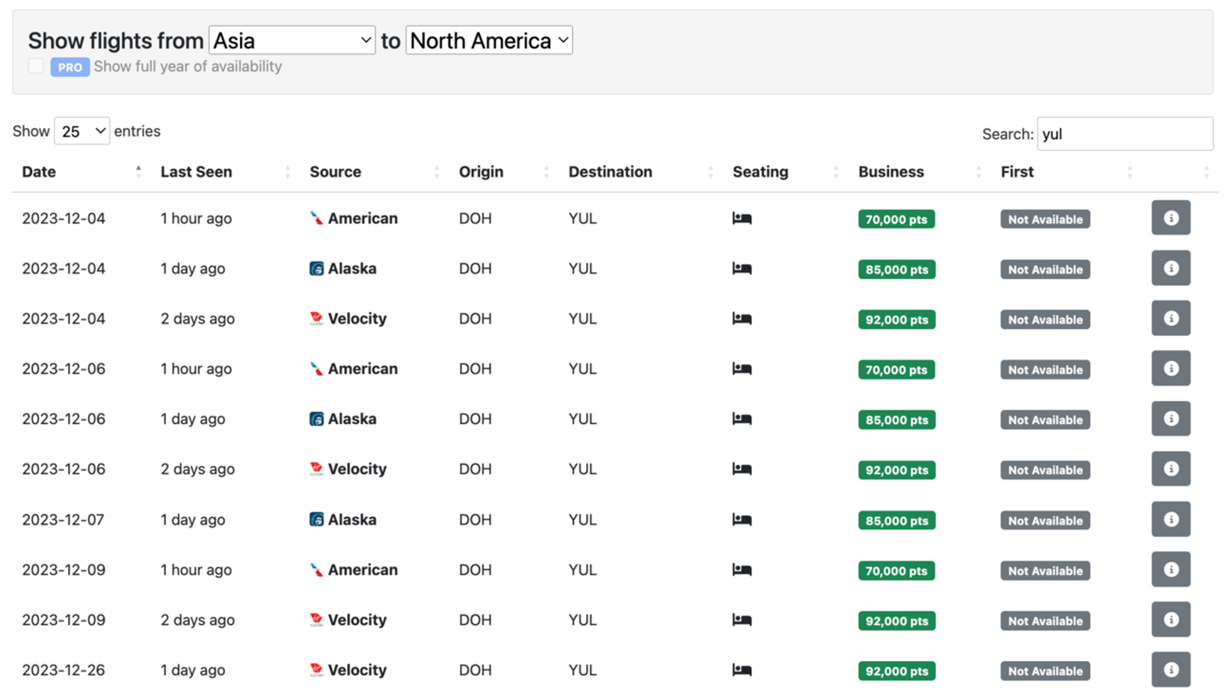Click 92,000 pts badge for 2023-12-26 Velocity
The height and width of the screenshot is (697, 1226).
pyautogui.click(x=897, y=671)
